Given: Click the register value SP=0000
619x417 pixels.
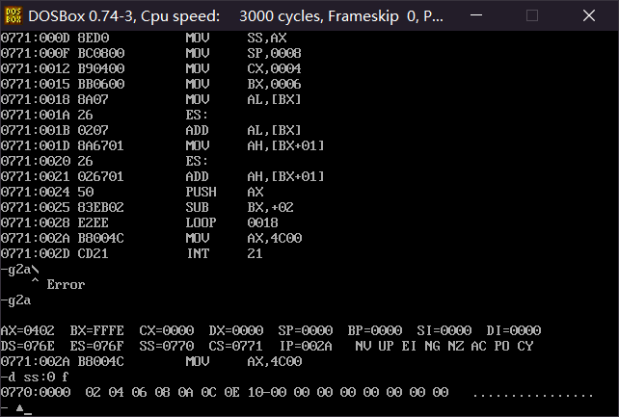Looking at the screenshot, I should [x=306, y=330].
